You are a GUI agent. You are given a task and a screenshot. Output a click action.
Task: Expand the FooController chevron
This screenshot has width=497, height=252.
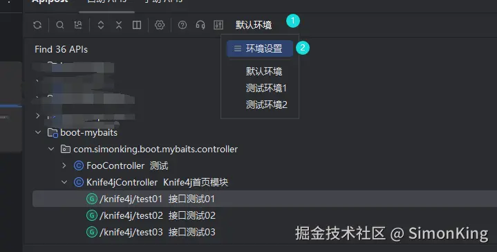[x=64, y=165]
